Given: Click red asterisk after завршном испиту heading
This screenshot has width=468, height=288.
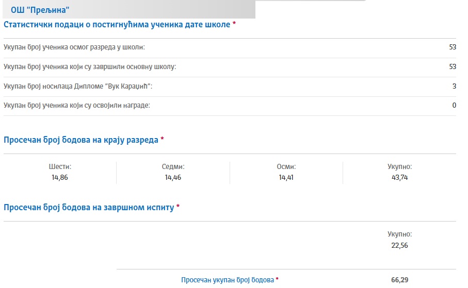Looking at the screenshot, I should 178,206.
